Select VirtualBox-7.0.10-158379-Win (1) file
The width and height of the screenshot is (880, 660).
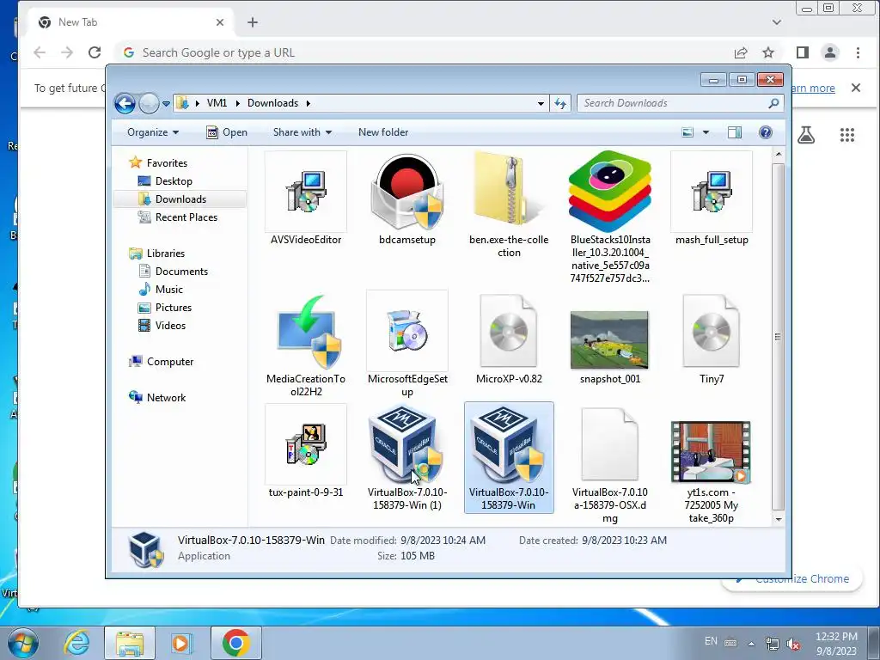point(406,458)
